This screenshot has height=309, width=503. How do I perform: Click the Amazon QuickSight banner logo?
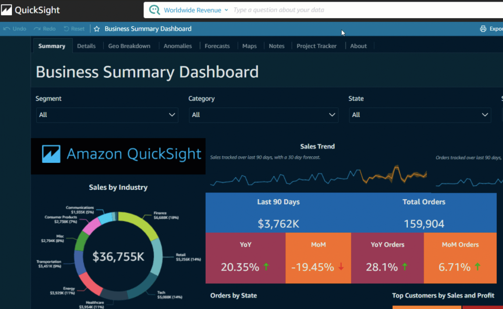118,156
